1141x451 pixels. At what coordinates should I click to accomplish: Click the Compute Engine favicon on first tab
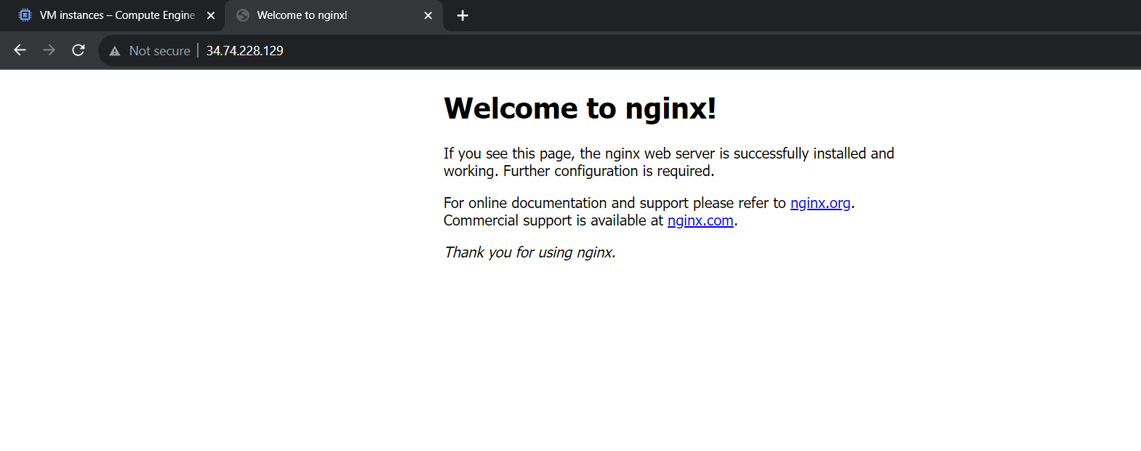(25, 15)
